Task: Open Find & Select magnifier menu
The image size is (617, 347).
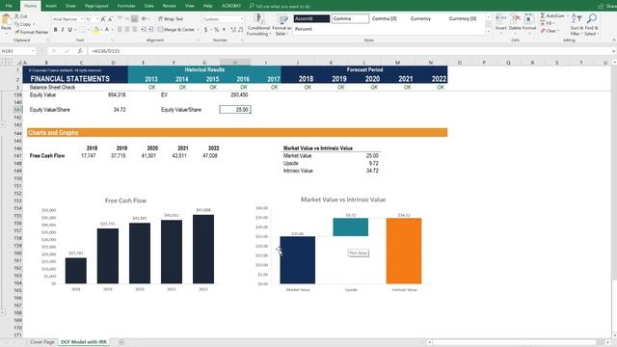Action: (591, 25)
